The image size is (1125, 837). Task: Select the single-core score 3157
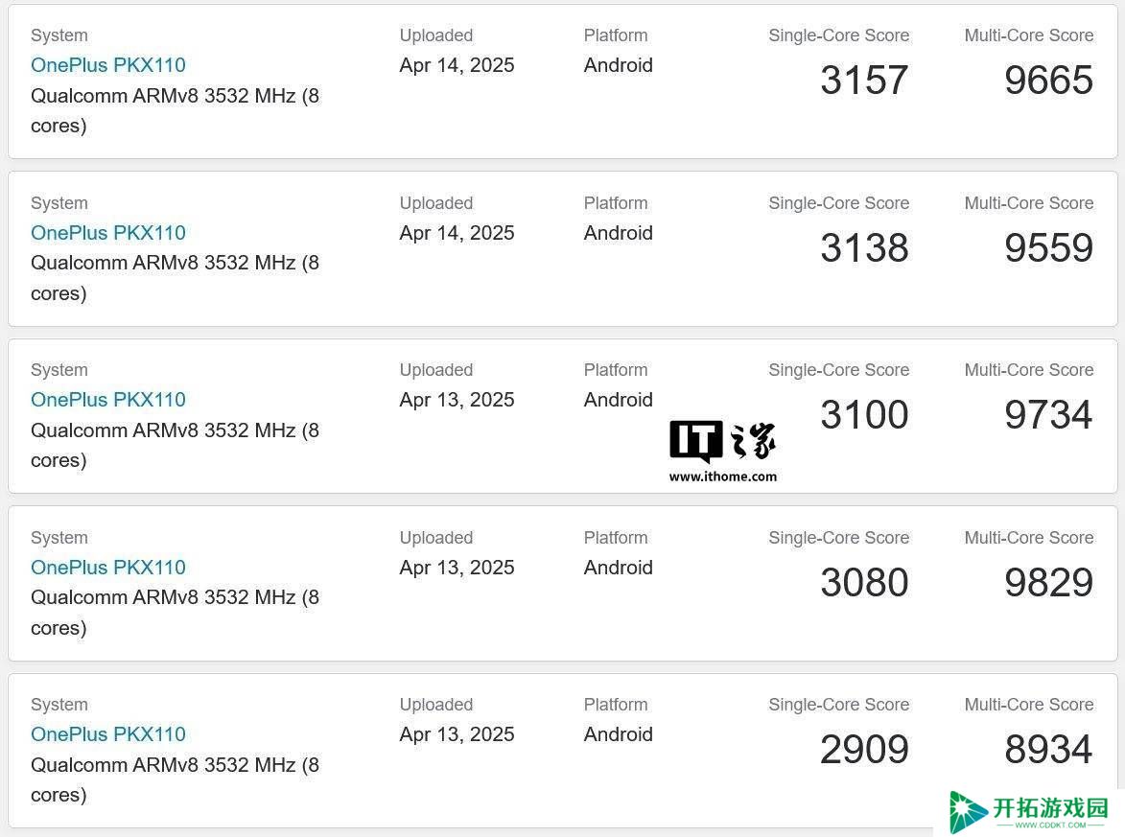pos(864,80)
